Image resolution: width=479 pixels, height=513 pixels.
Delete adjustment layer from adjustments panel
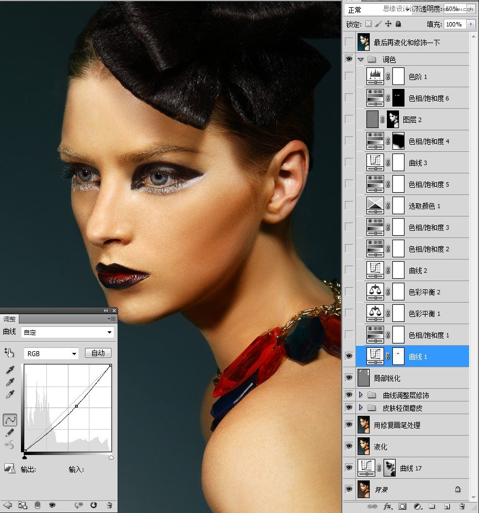(109, 505)
